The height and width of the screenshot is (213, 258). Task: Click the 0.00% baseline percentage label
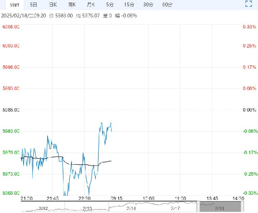point(248,110)
